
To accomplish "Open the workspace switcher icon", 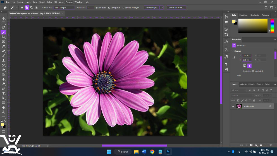I will 271,8.
